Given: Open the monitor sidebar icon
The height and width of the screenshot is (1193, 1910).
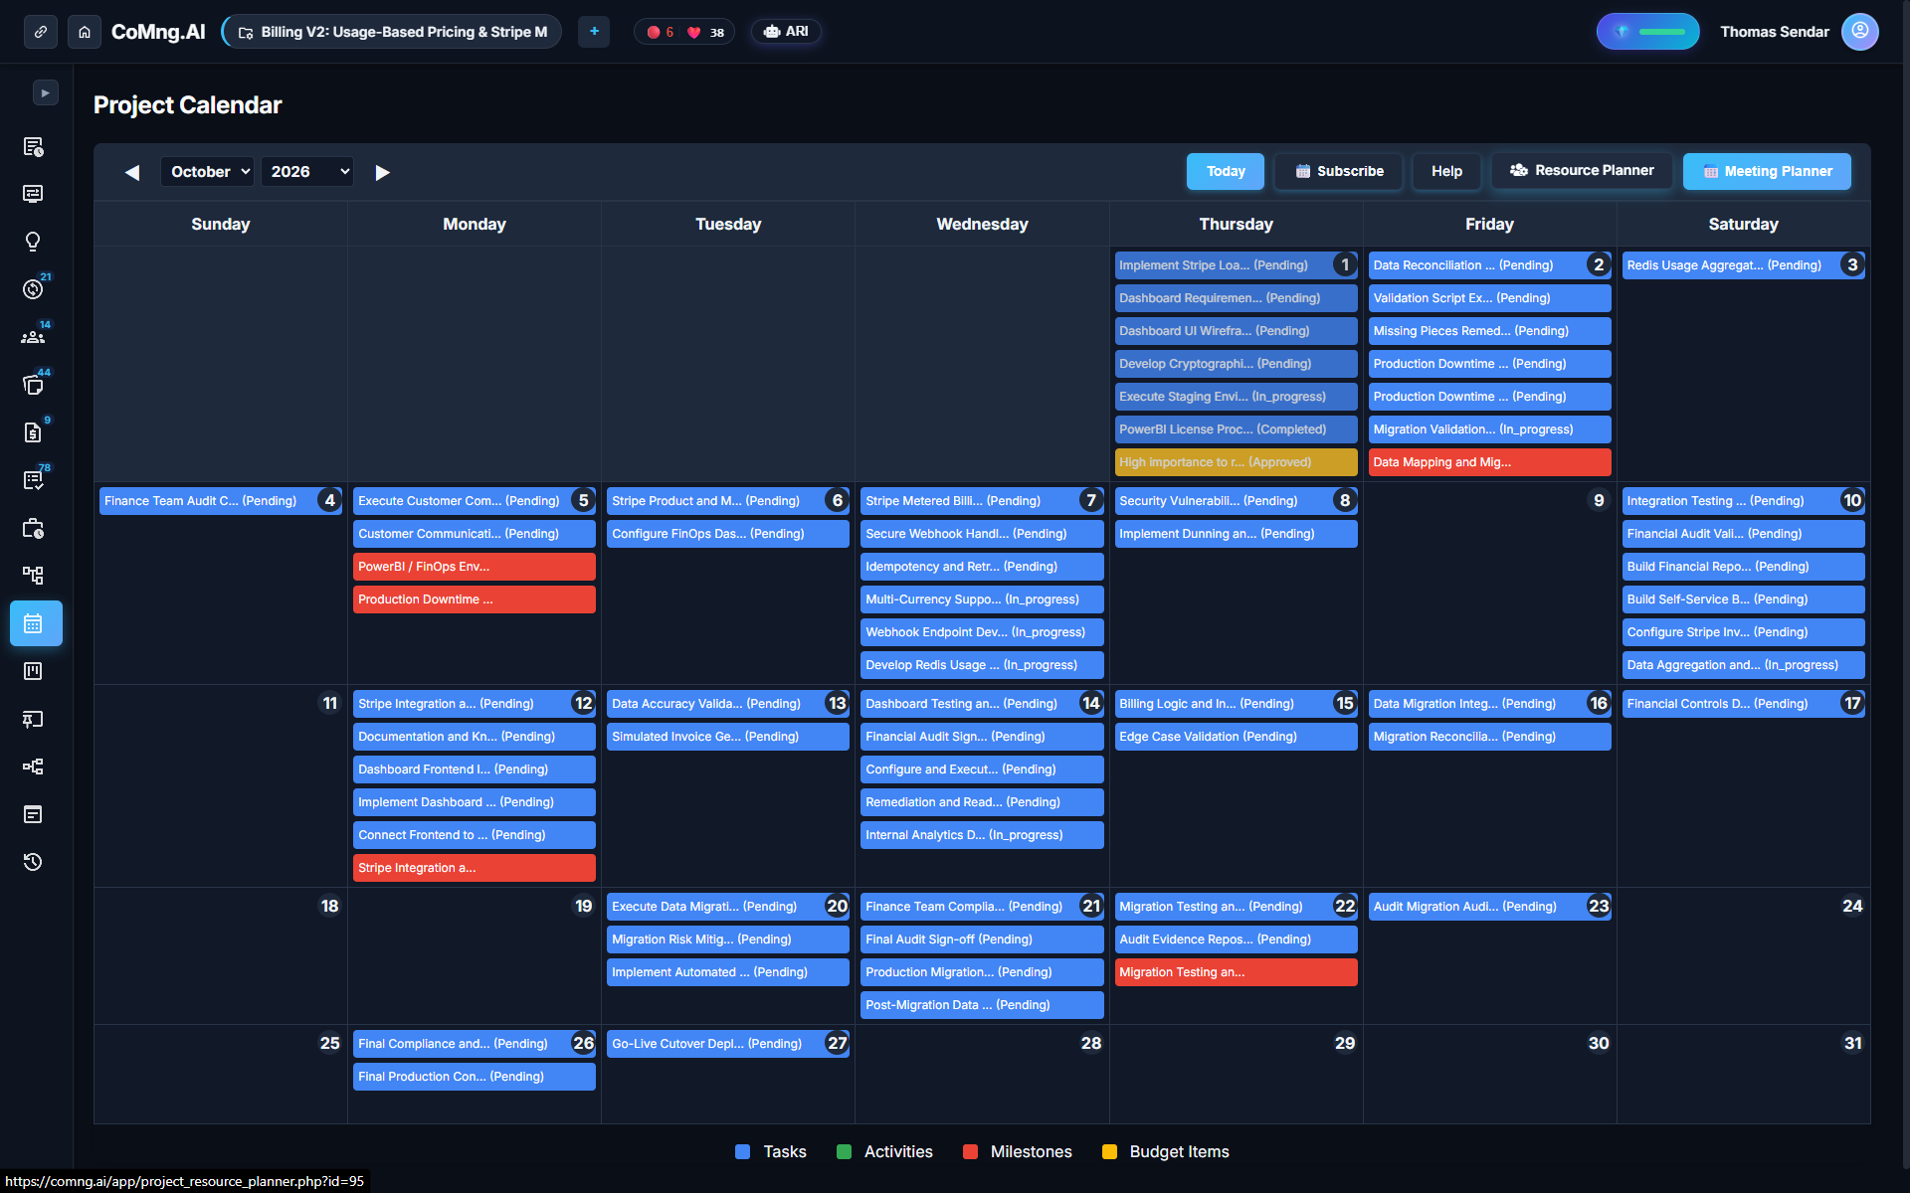Looking at the screenshot, I should point(33,194).
